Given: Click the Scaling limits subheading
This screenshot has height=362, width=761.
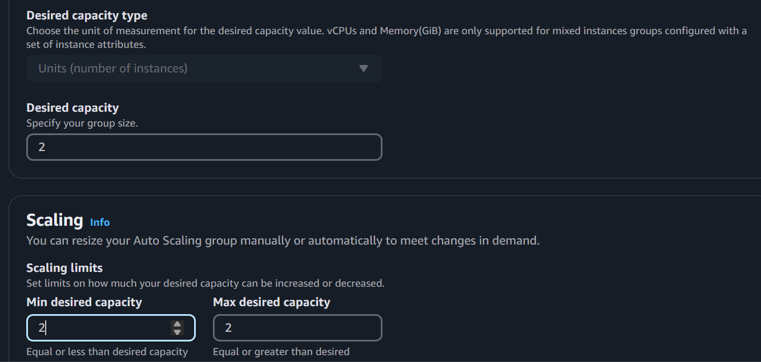Looking at the screenshot, I should click(x=65, y=268).
